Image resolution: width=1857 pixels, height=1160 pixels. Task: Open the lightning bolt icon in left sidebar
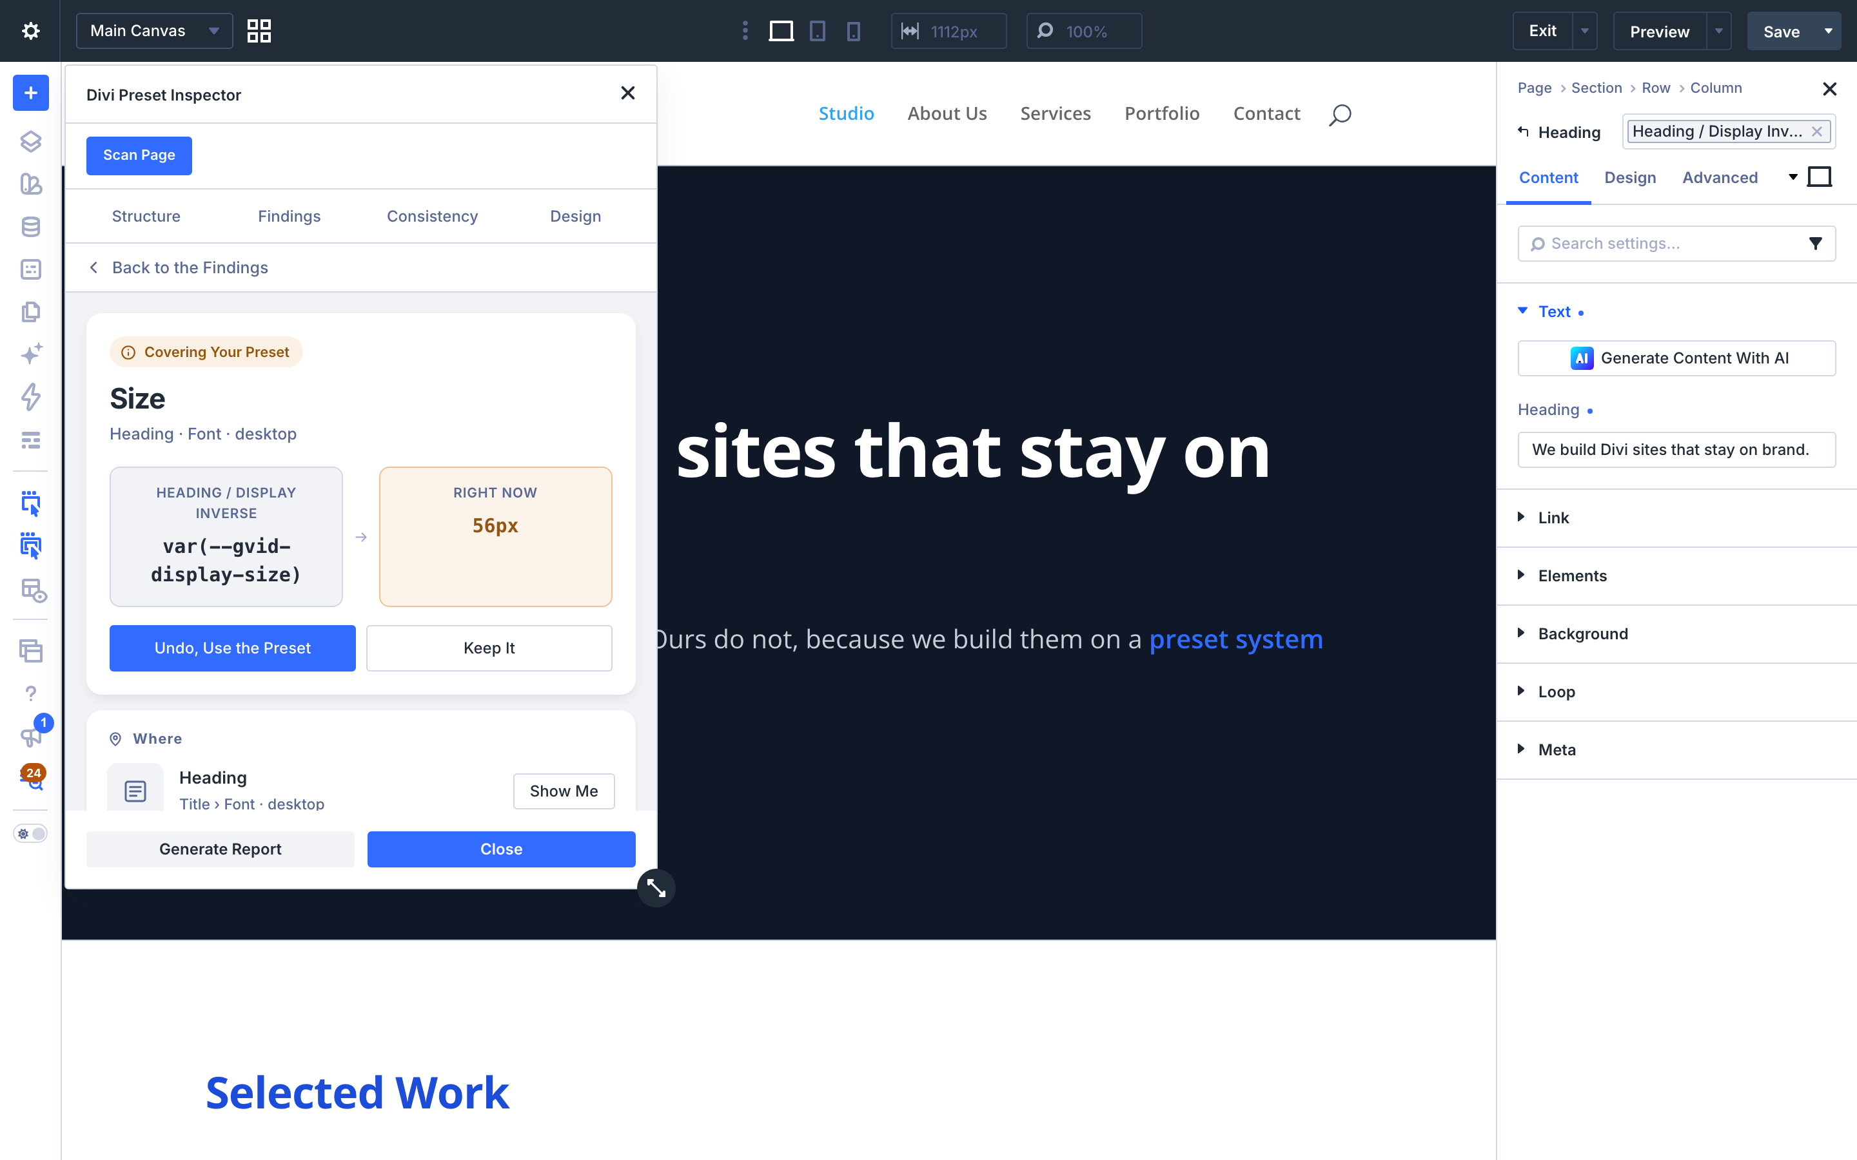coord(31,396)
